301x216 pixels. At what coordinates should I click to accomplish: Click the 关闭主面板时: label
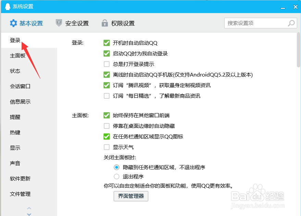tap(120, 158)
